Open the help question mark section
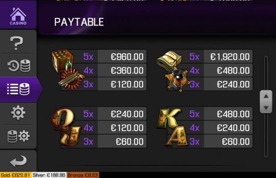Screen dimensions: 276x178 point(18,44)
